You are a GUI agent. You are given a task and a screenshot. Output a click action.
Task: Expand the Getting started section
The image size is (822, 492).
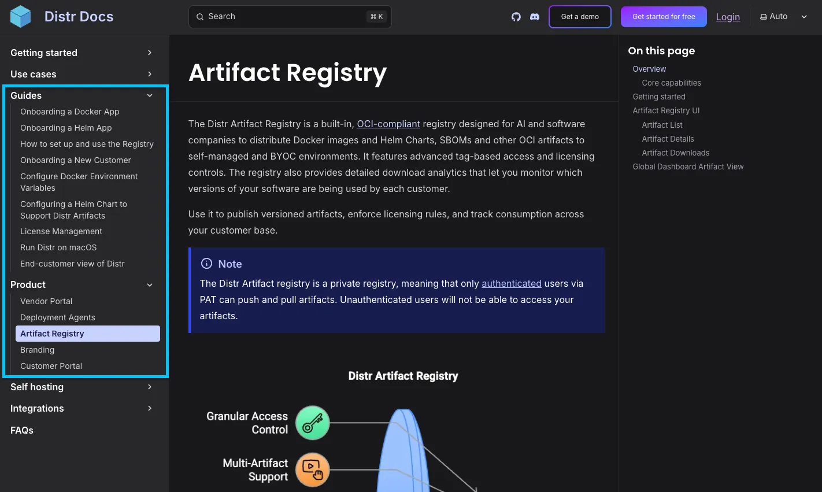pos(149,53)
